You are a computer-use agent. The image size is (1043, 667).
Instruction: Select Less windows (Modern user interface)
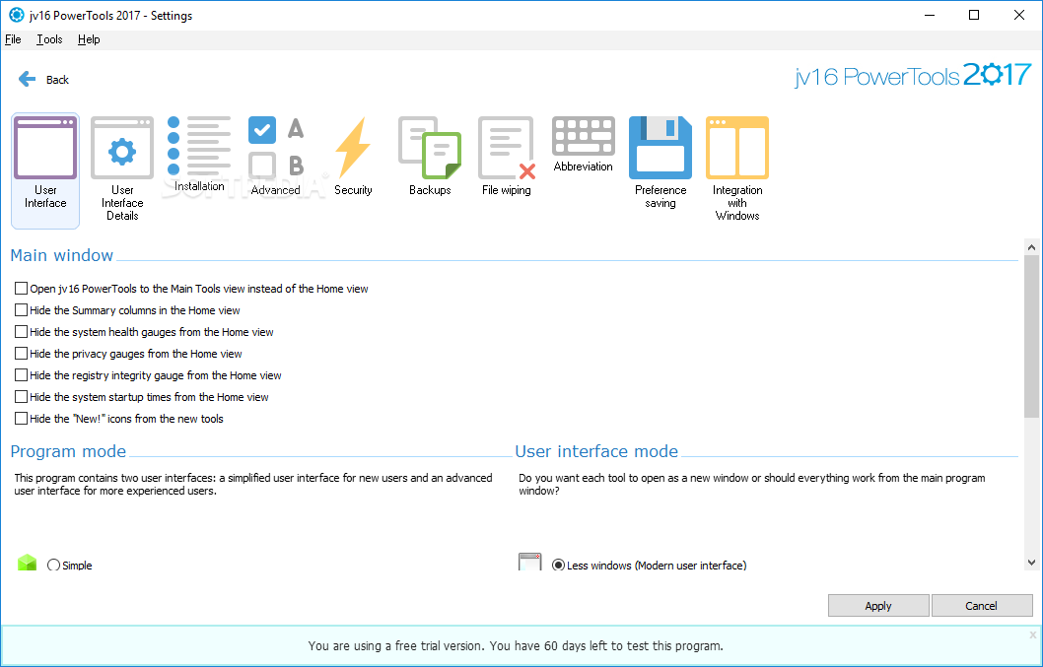(558, 566)
